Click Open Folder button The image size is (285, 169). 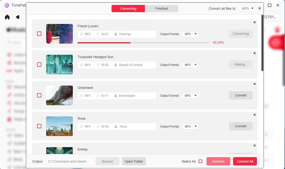tap(134, 162)
